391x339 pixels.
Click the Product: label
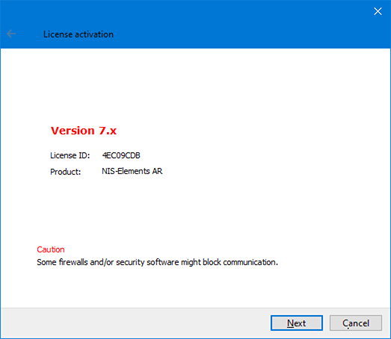tap(66, 172)
